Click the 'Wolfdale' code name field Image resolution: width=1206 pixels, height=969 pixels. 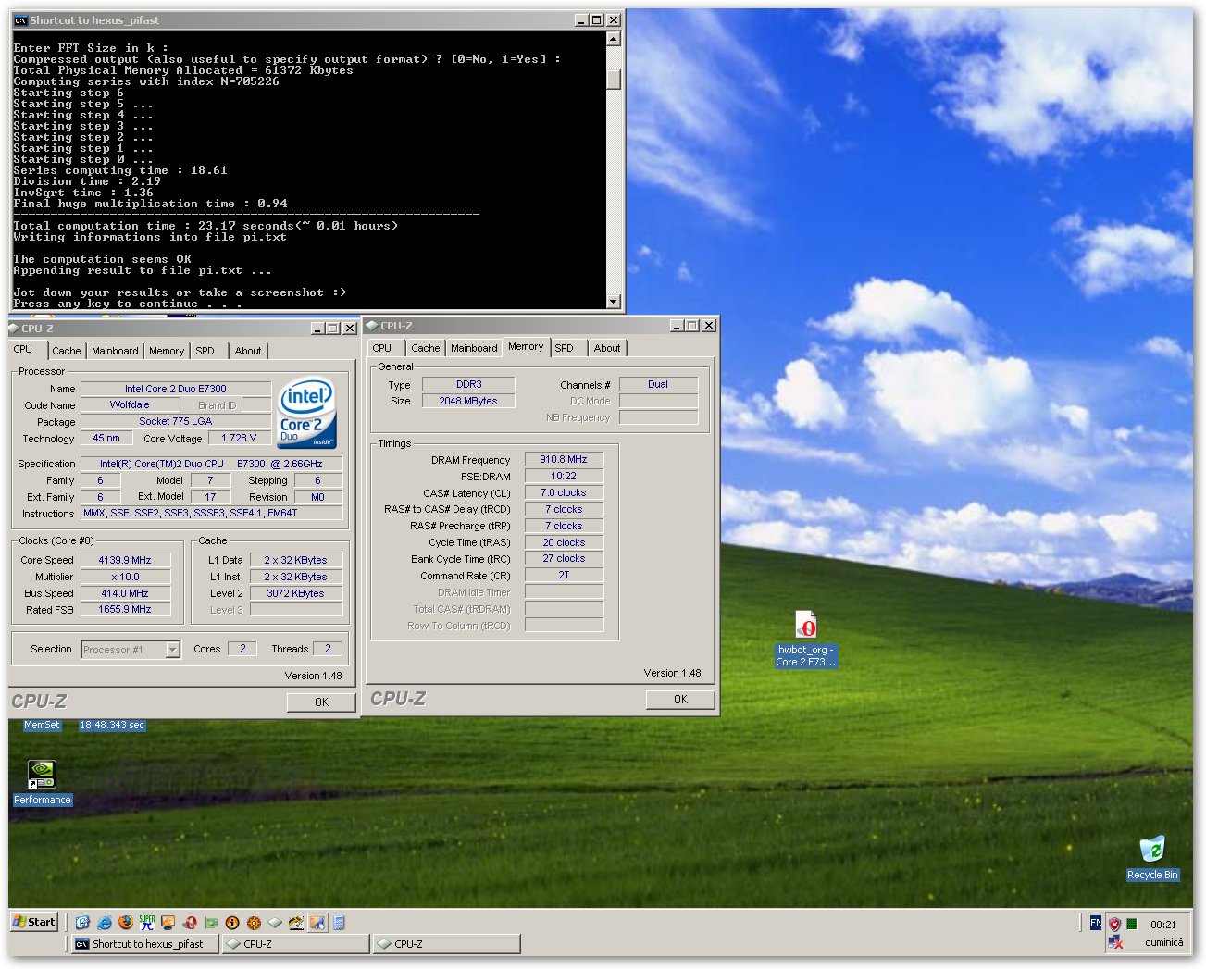tap(130, 405)
